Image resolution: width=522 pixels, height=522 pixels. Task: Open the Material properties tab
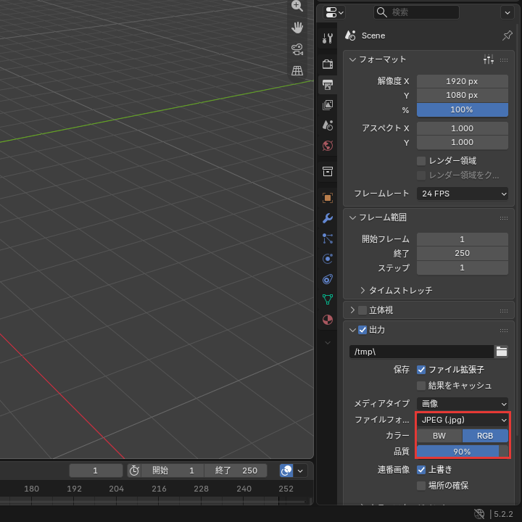click(x=328, y=320)
